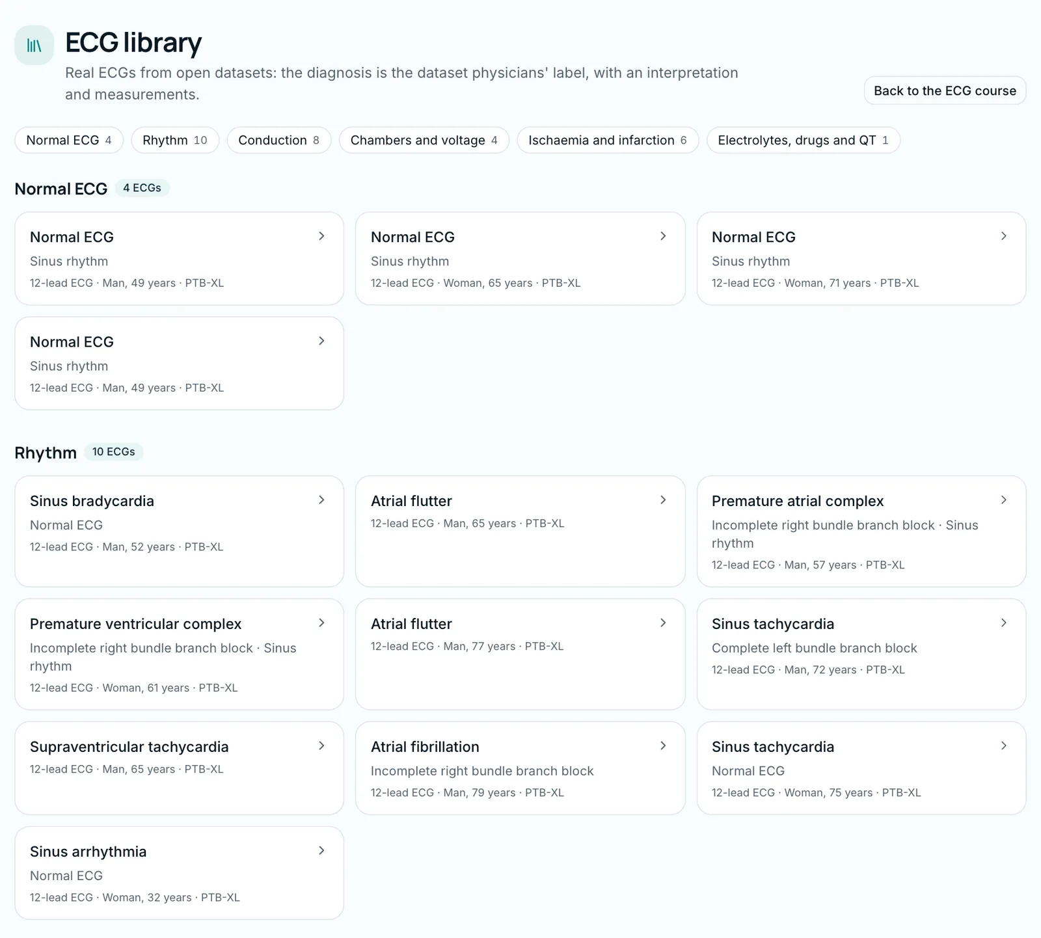Click chevron on Sinus arrhythmia card
The image size is (1041, 938).
coord(321,851)
